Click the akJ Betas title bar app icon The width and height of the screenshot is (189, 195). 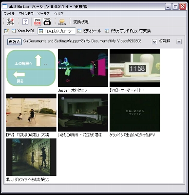(x=4, y=6)
